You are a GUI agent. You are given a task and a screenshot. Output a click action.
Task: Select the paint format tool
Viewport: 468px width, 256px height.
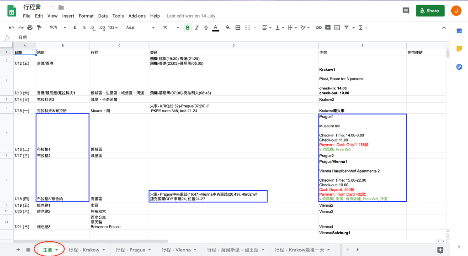click(x=39, y=27)
